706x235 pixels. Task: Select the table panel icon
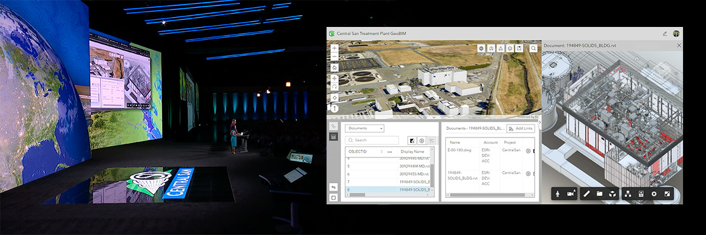[x=334, y=137]
